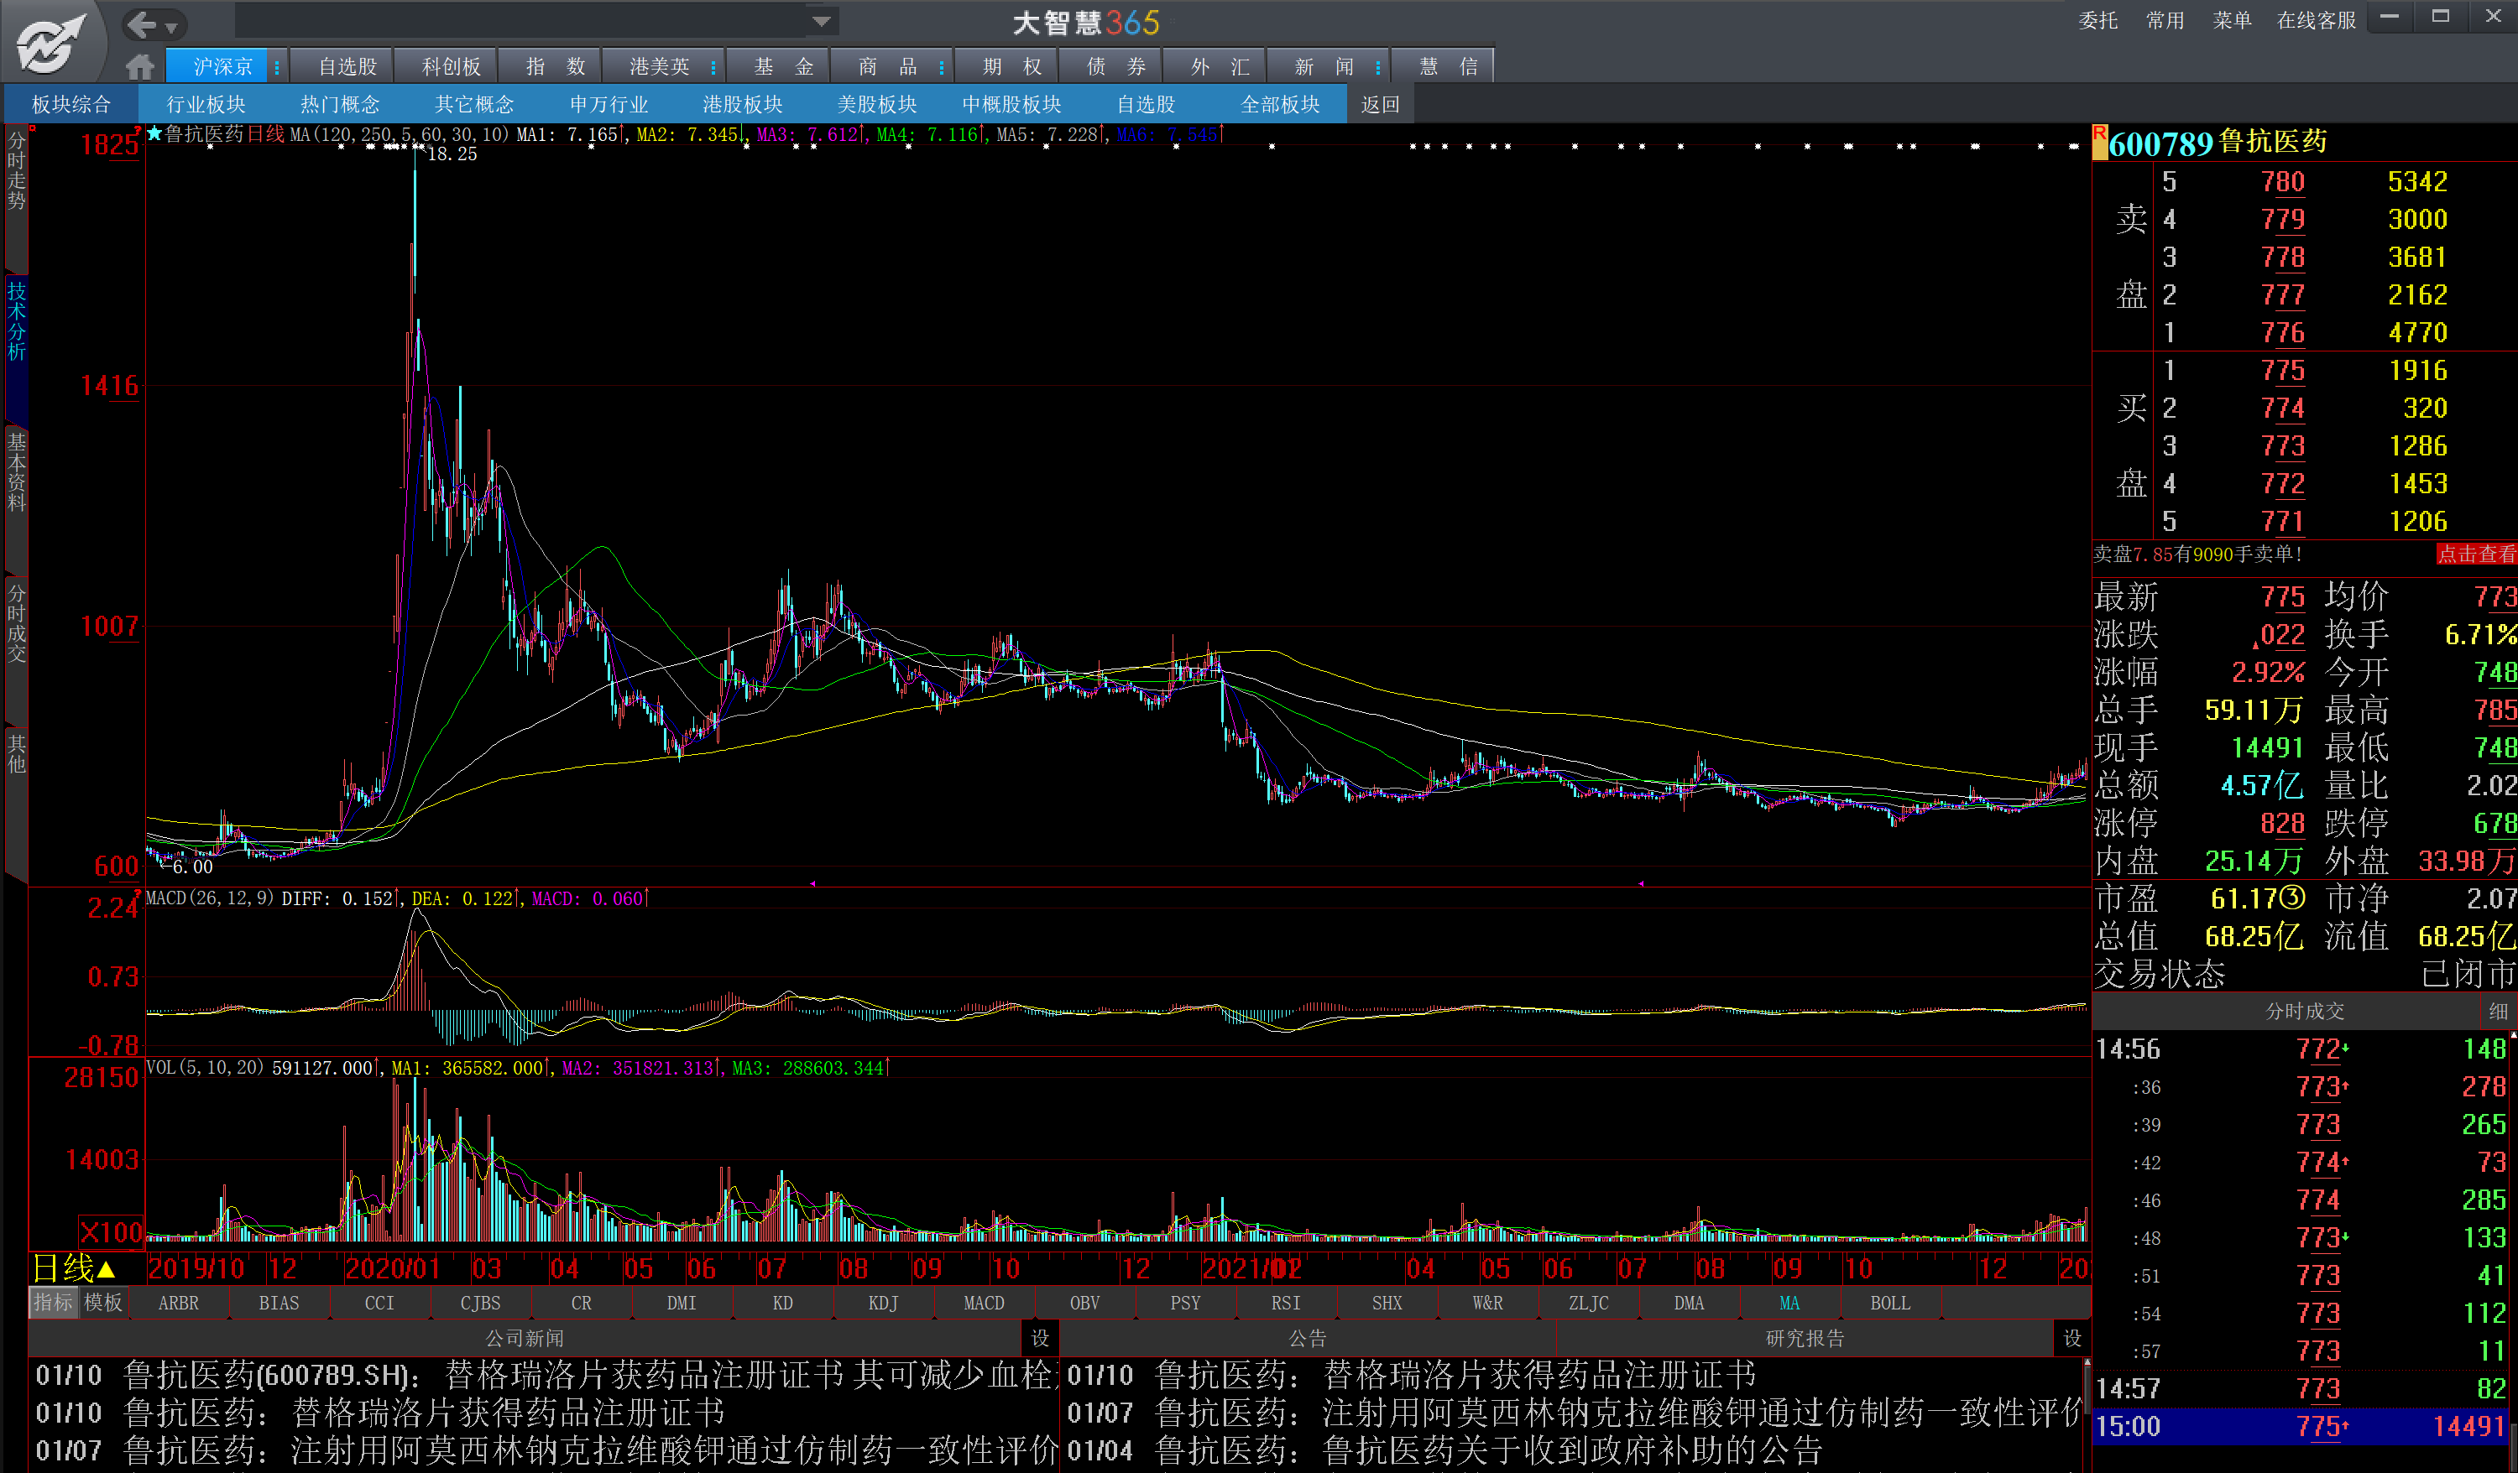The width and height of the screenshot is (2518, 1473).
Task: Click the 公告 panel header
Action: [x=1307, y=1338]
